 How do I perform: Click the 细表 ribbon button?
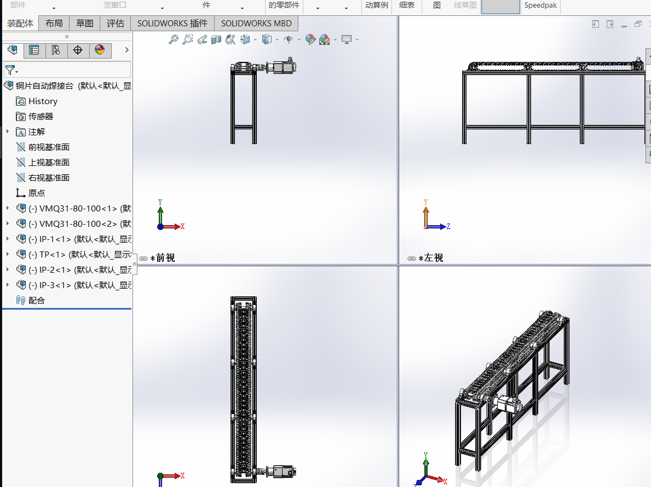pos(407,5)
